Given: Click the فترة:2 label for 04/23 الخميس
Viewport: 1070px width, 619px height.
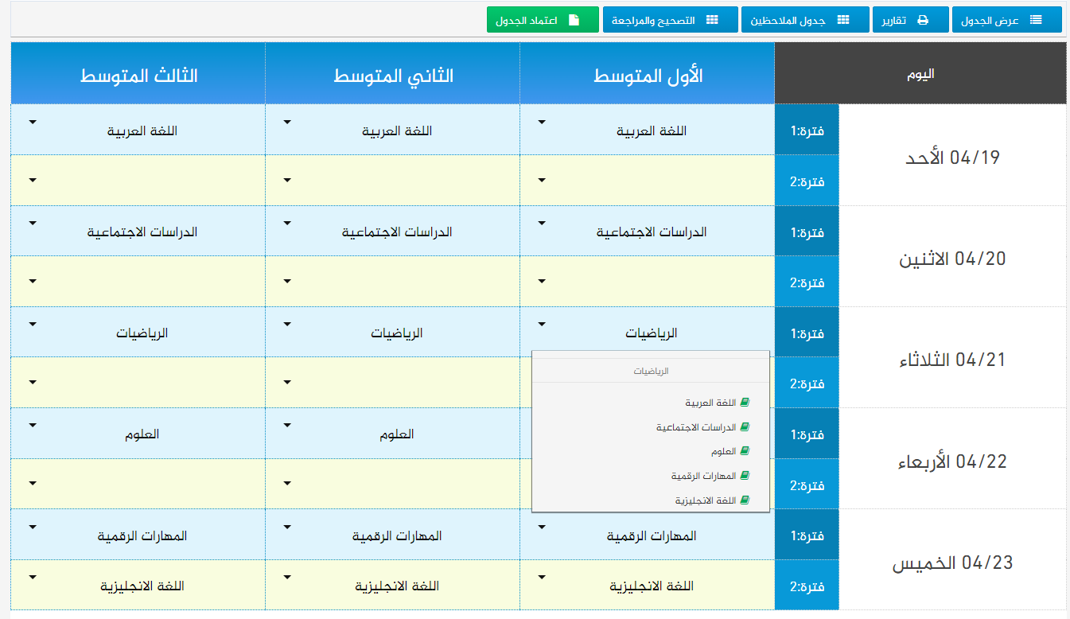Looking at the screenshot, I should pos(807,586).
